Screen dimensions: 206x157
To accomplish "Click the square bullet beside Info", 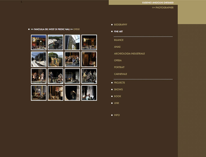I will point(112,115).
